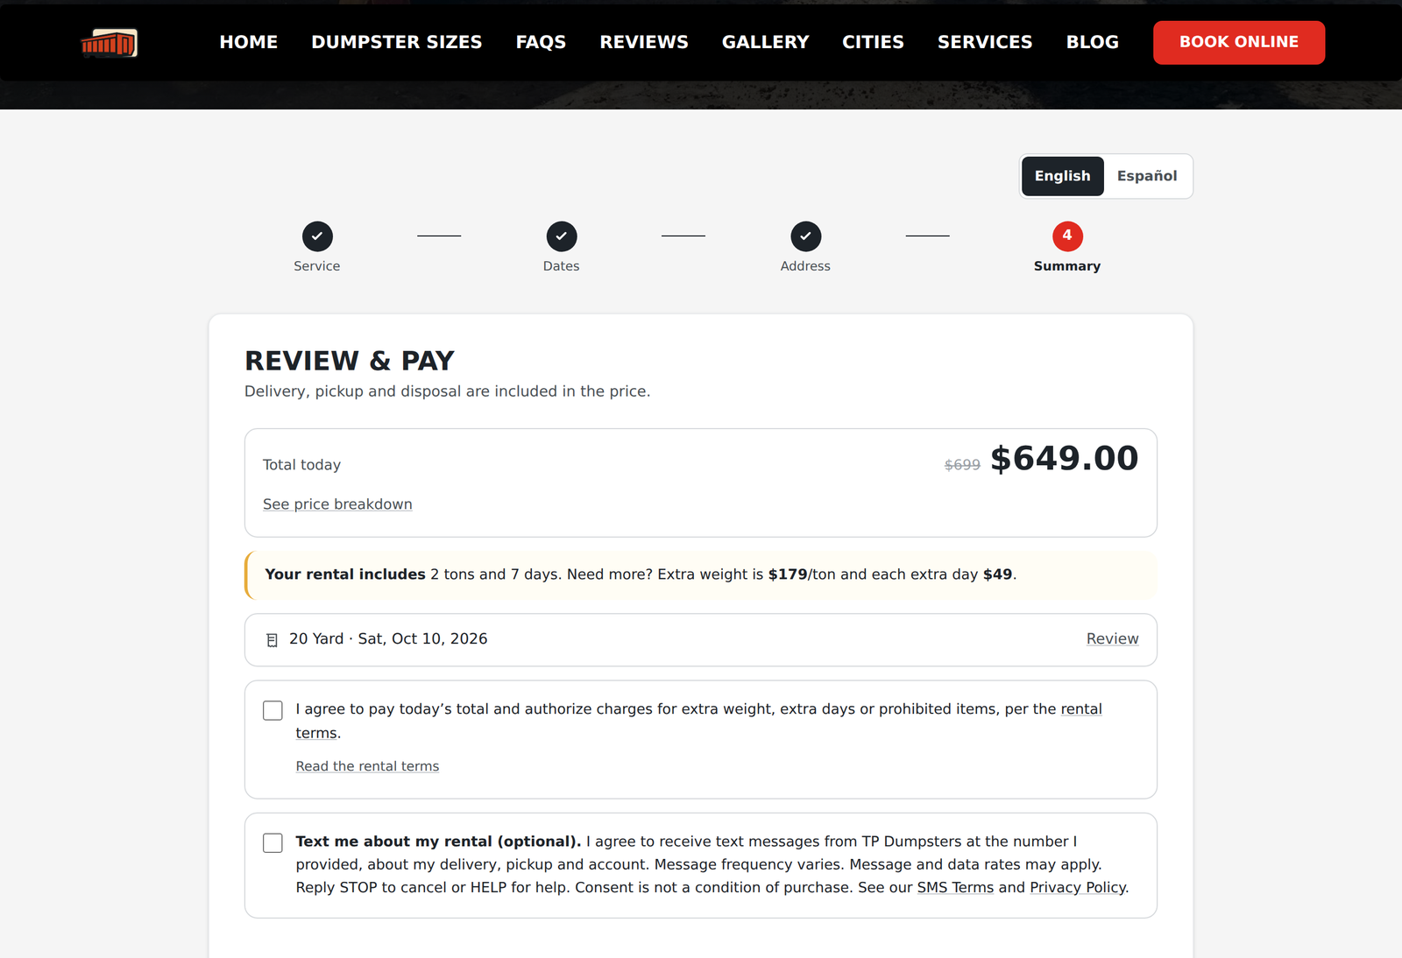Check the Text me about my rental box
Image resolution: width=1402 pixels, height=958 pixels.
273,842
